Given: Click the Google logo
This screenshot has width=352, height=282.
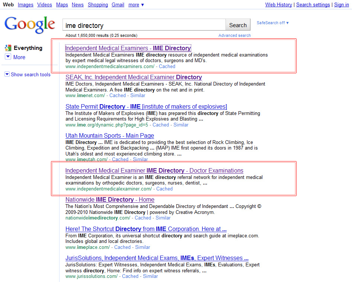Looking at the screenshot, I should pyautogui.click(x=30, y=24).
